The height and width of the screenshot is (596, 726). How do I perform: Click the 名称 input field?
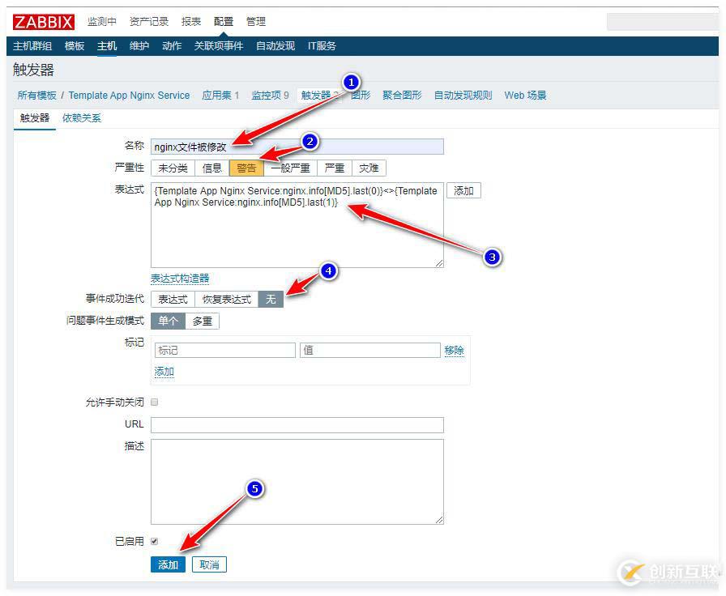(297, 147)
